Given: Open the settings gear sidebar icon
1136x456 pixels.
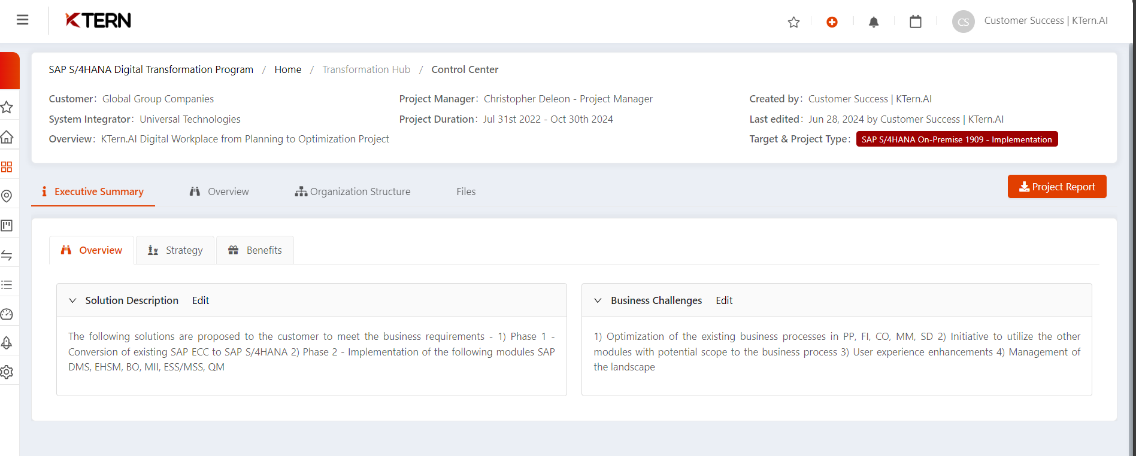Looking at the screenshot, I should coord(7,372).
